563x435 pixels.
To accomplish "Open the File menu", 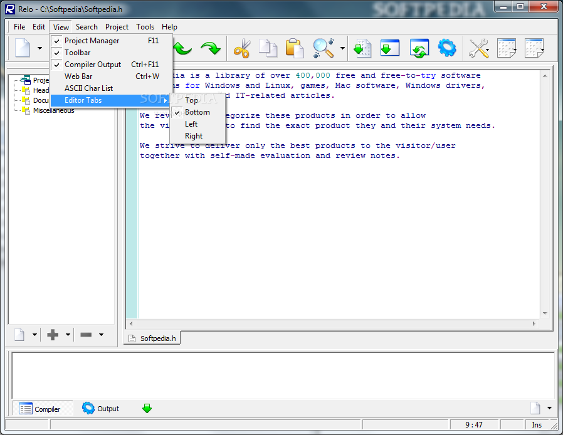I will (x=19, y=27).
